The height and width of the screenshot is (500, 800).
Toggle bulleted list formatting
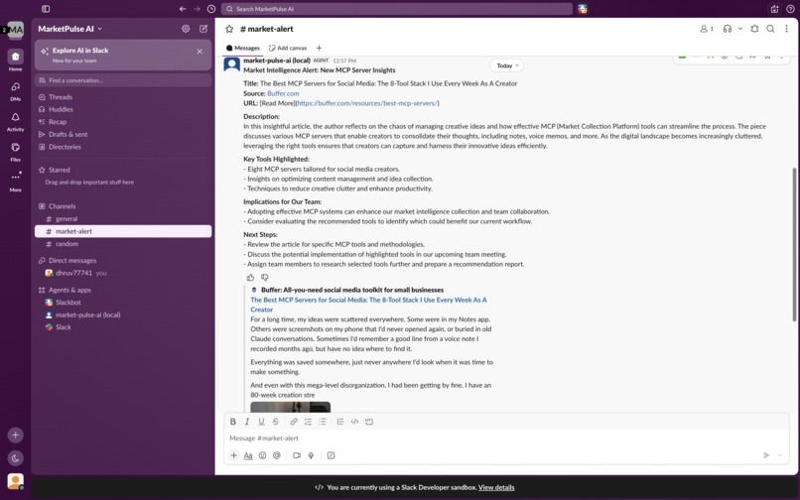(323, 422)
